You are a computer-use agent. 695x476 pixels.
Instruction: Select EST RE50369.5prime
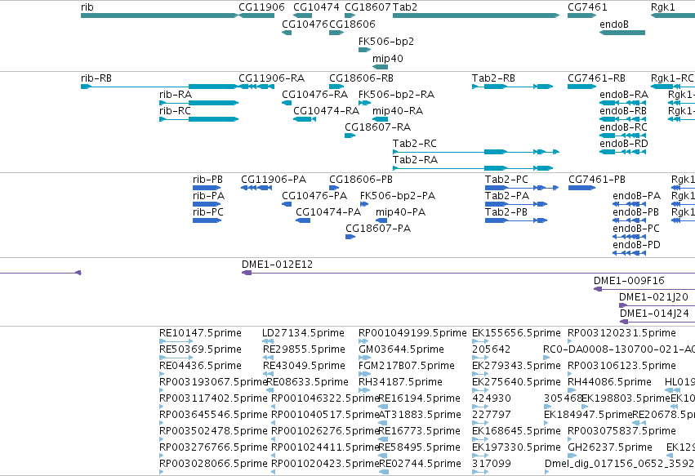[x=176, y=358]
